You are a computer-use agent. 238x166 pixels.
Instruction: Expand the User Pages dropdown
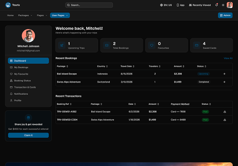coord(60,15)
